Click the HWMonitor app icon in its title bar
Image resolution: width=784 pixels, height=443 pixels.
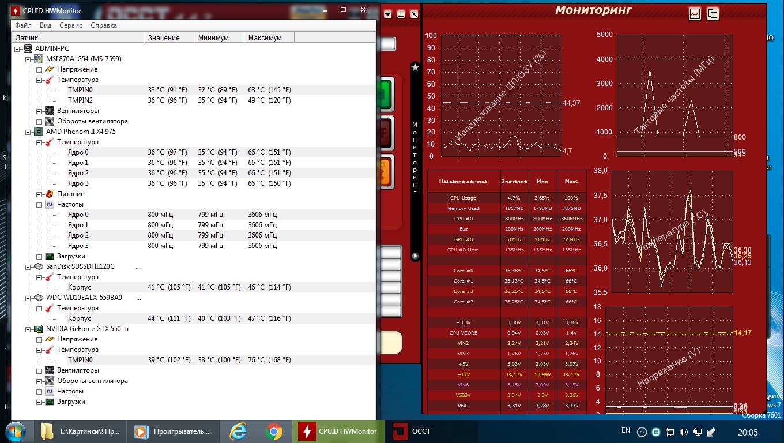16,10
